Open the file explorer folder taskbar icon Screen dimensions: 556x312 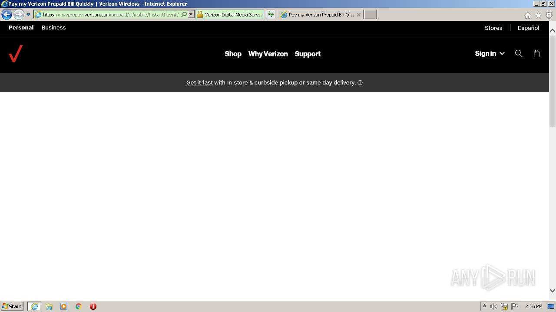pyautogui.click(x=49, y=306)
